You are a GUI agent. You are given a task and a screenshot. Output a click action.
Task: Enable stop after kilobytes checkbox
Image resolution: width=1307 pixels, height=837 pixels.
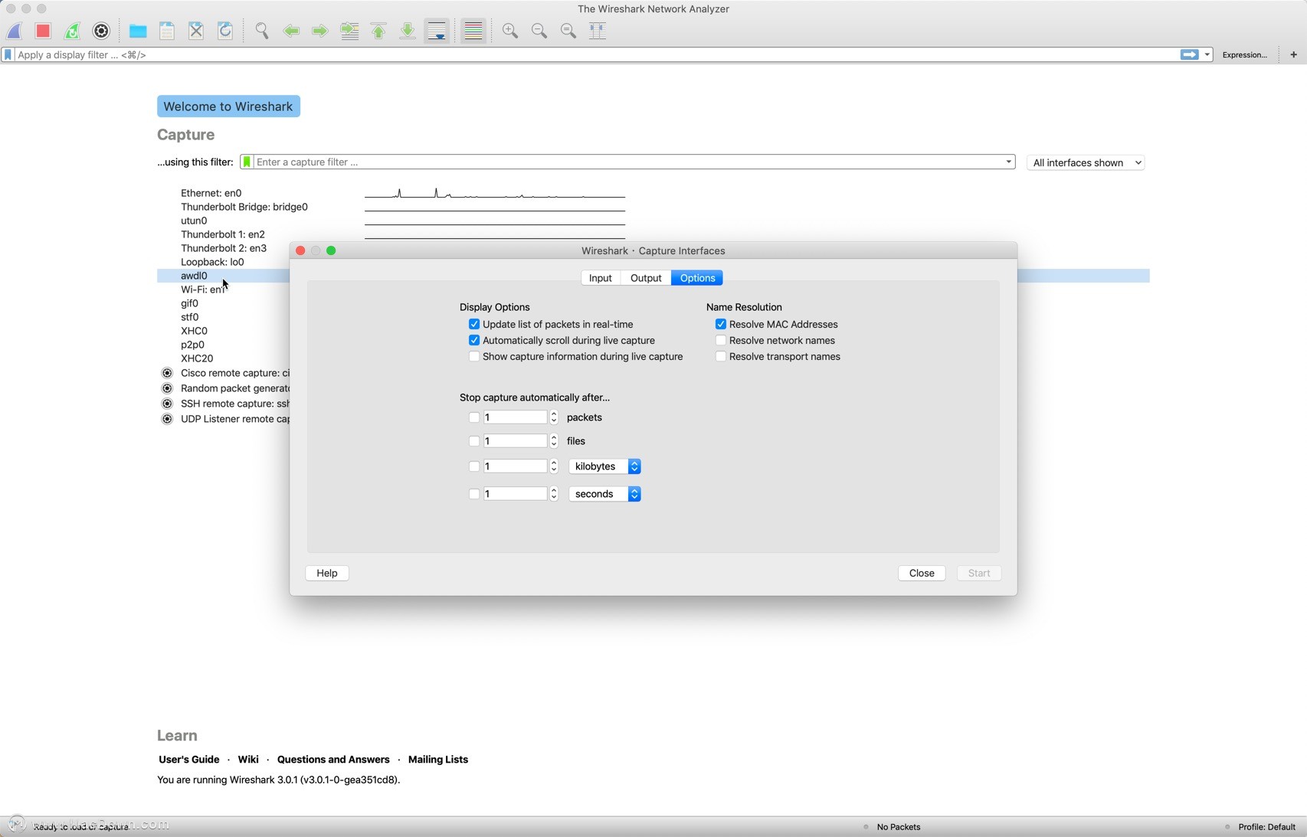474,466
